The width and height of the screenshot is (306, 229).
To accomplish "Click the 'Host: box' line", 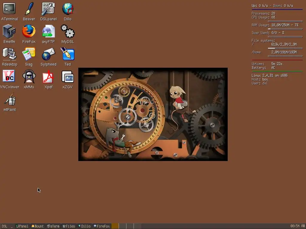I will [x=260, y=79].
